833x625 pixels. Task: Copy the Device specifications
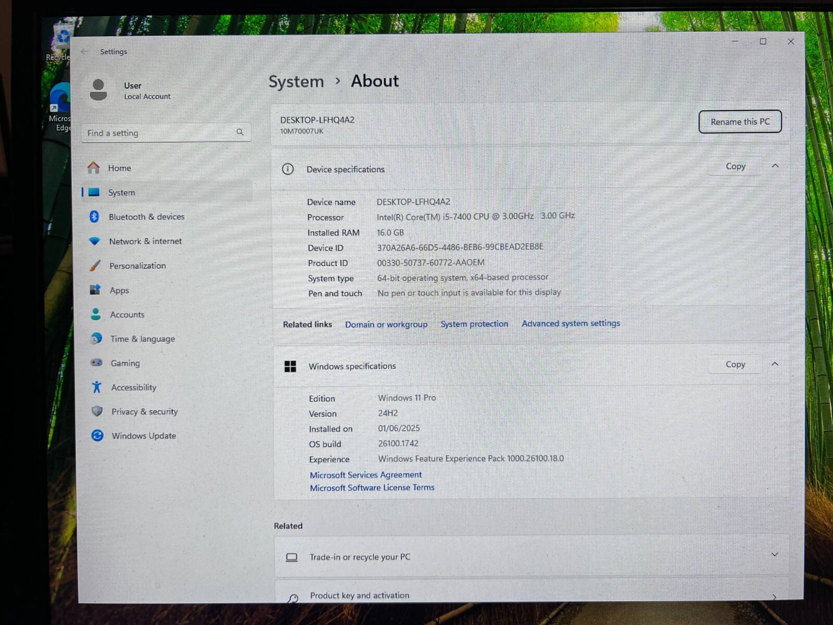(735, 166)
